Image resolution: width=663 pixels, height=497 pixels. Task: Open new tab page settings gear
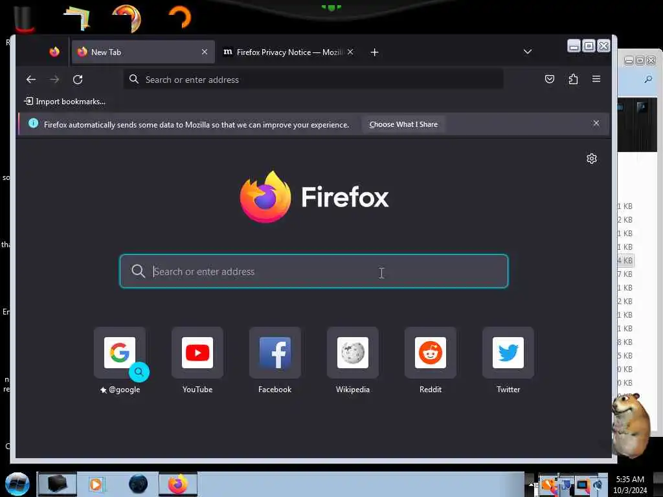tap(592, 159)
